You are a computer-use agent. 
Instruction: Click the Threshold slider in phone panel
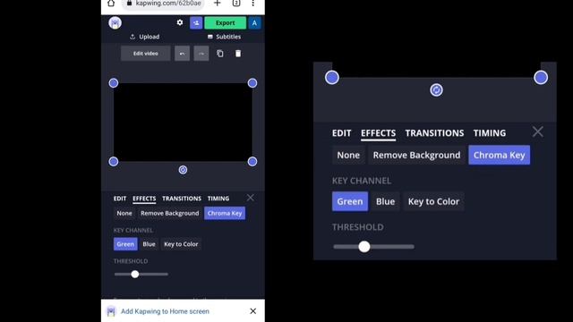[x=141, y=275]
